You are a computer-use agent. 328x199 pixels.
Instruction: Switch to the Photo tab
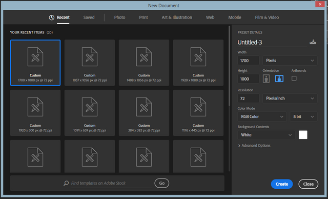(119, 17)
